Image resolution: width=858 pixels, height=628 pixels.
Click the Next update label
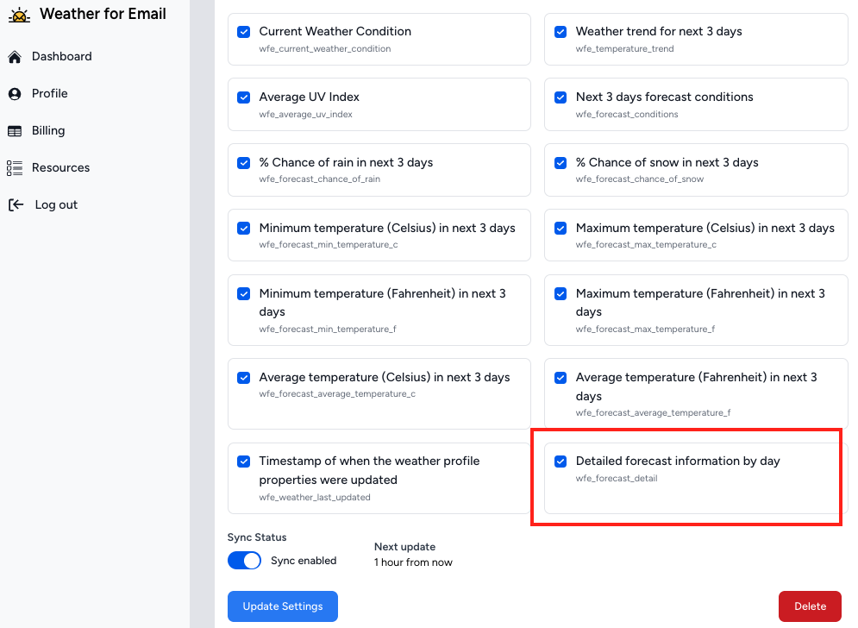[405, 547]
